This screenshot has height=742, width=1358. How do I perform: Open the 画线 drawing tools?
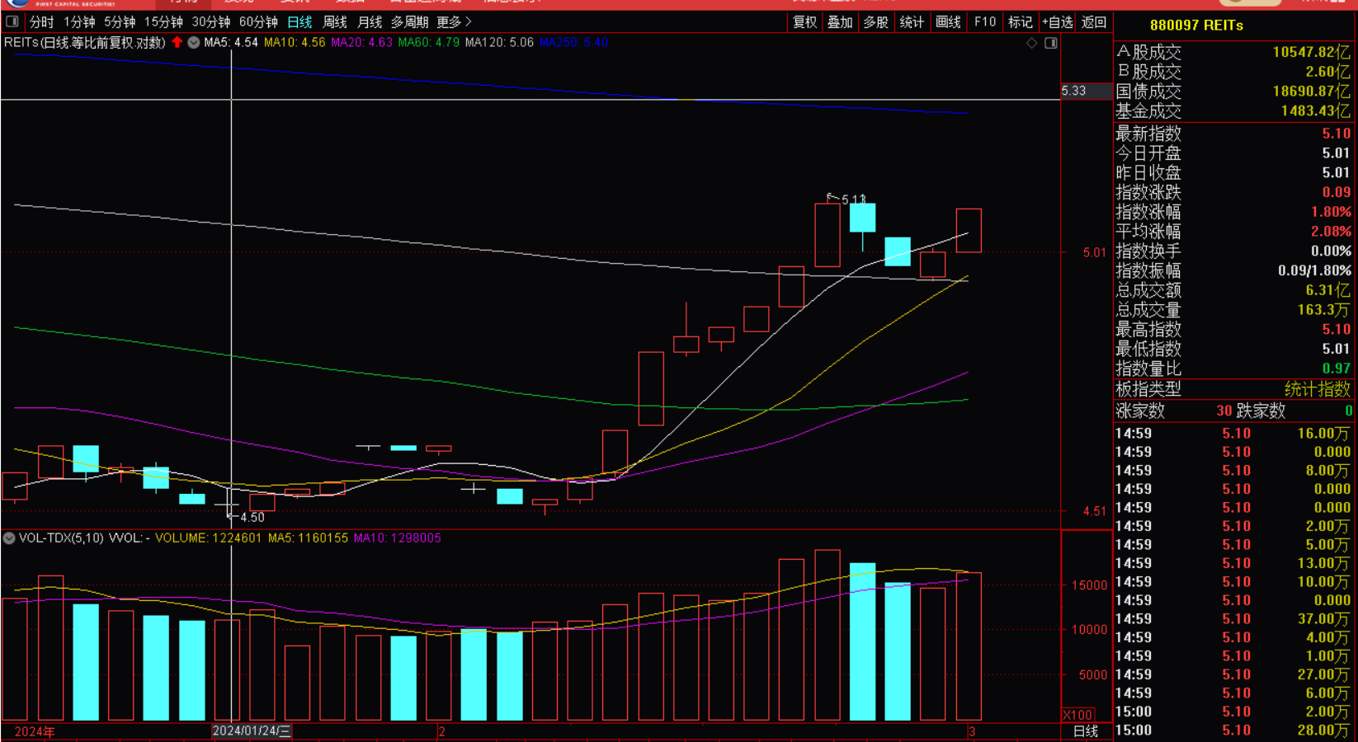[948, 22]
